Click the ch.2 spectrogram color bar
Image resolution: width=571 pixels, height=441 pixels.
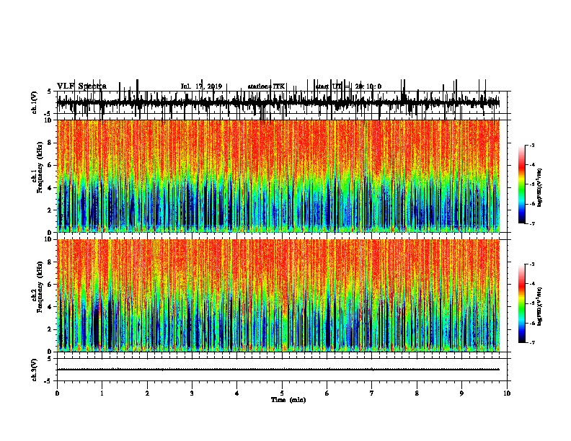tap(522, 303)
